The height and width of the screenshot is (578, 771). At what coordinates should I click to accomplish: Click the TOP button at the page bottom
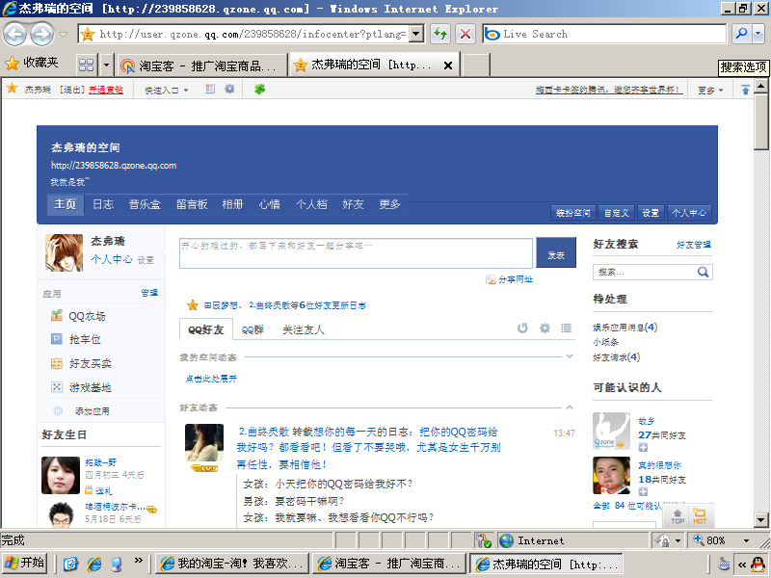click(x=678, y=516)
